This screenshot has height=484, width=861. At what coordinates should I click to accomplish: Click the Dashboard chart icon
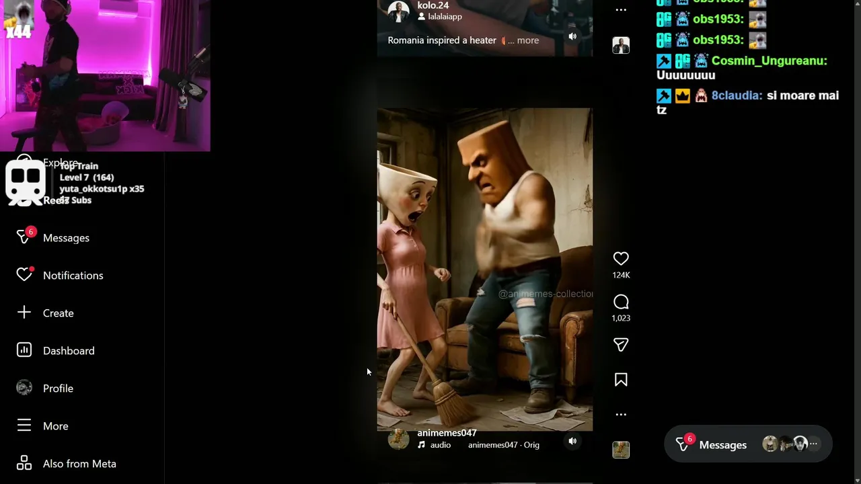click(24, 350)
